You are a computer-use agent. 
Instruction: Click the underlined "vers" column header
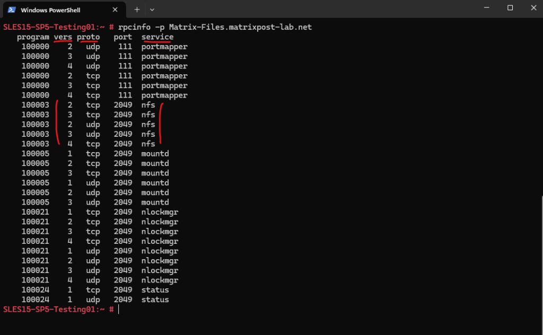[x=63, y=37]
